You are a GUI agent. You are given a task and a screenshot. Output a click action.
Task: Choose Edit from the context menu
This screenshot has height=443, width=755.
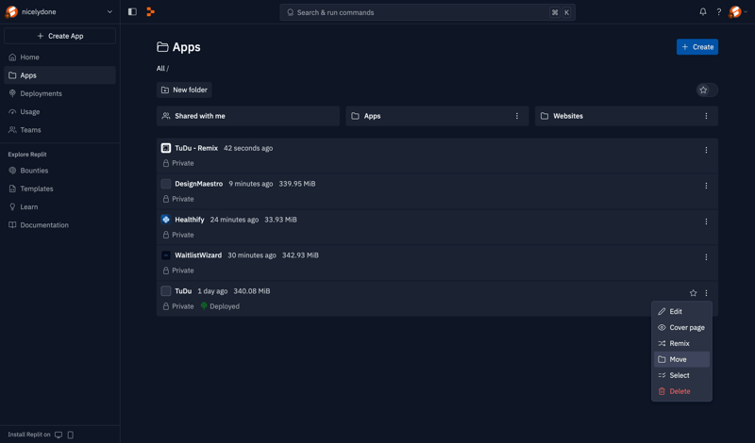[x=681, y=312]
